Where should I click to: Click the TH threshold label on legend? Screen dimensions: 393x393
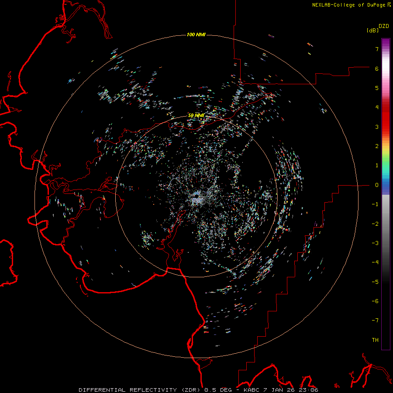coord(375,340)
